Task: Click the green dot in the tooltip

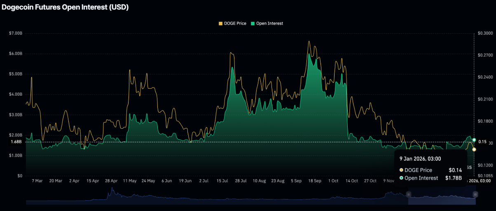Action: tap(401, 178)
